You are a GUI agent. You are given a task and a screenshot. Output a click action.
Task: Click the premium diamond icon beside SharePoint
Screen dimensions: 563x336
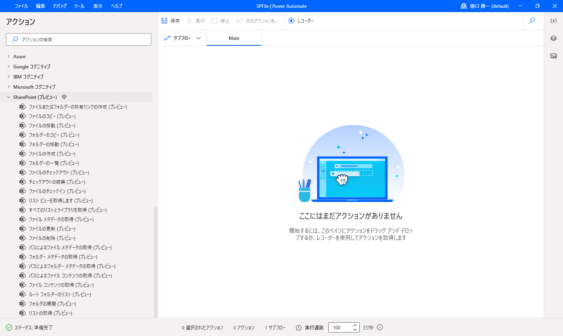[64, 97]
